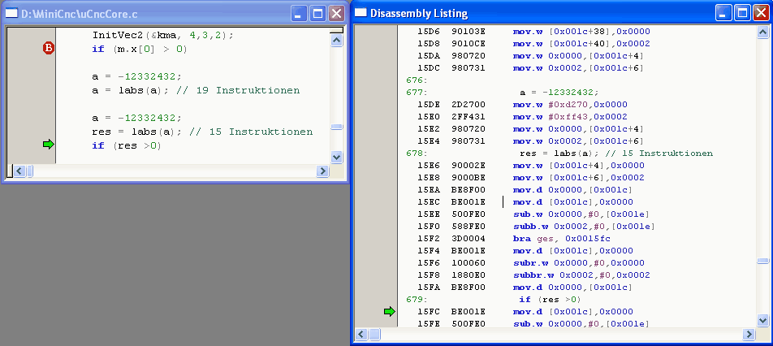Click disassembly row 15EE sub.w
The image size is (773, 346).
click(533, 214)
